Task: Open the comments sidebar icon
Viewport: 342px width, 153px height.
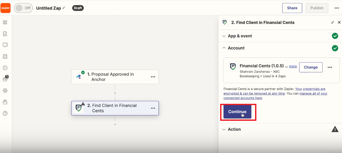Action: 5,45
